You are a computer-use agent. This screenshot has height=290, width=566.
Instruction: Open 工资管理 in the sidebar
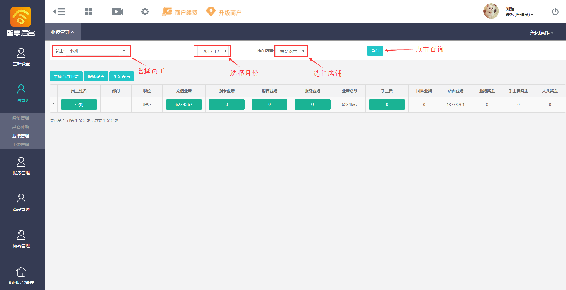pos(21,93)
